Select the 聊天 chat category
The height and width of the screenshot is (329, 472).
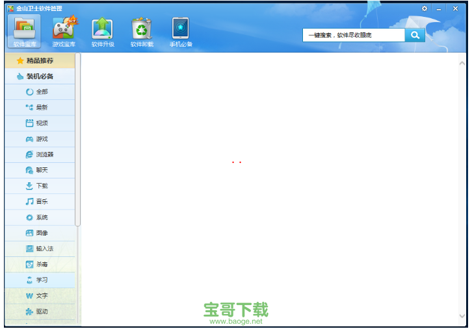pos(39,170)
